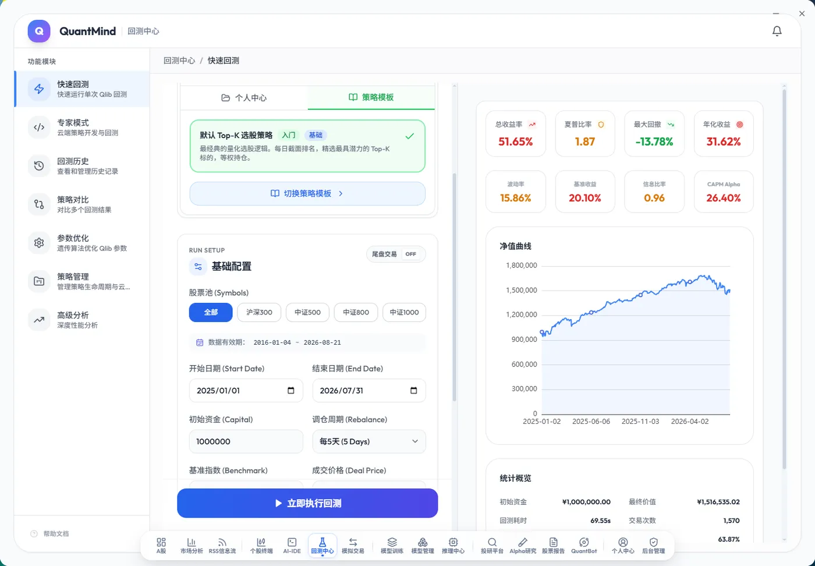
Task: Switch to the 策略模板 tab
Action: click(371, 97)
